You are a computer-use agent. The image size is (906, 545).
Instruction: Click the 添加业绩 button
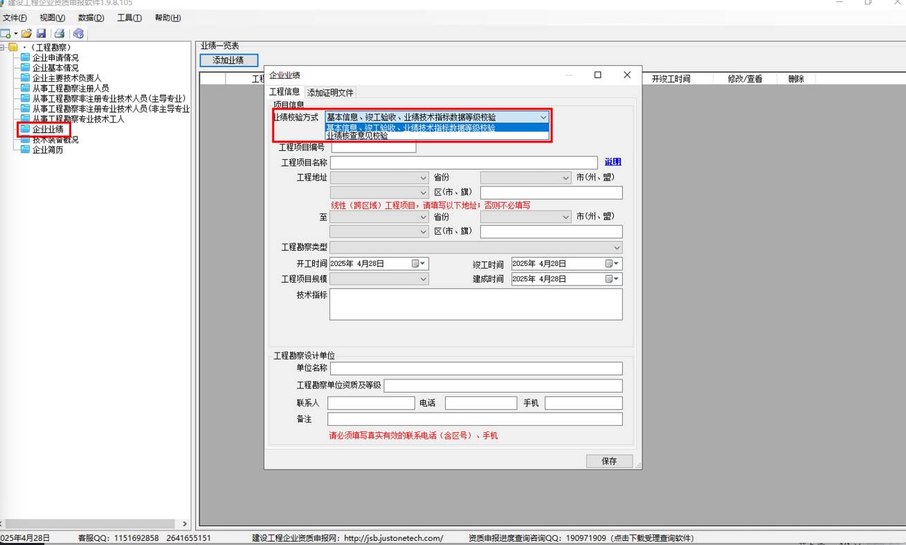(228, 60)
